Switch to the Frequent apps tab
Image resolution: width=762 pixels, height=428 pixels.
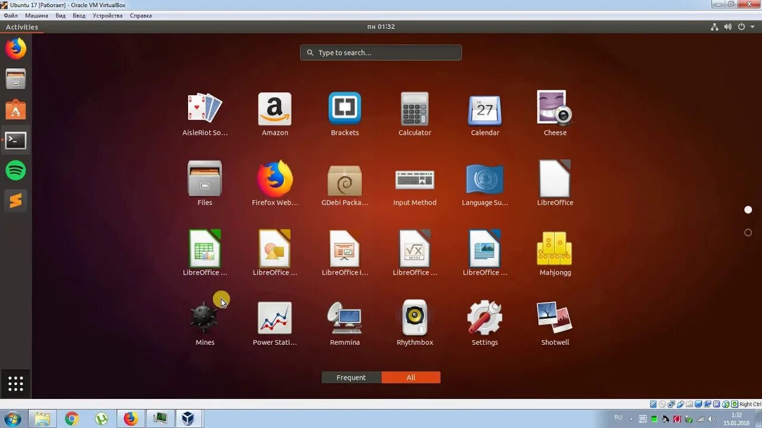point(351,377)
